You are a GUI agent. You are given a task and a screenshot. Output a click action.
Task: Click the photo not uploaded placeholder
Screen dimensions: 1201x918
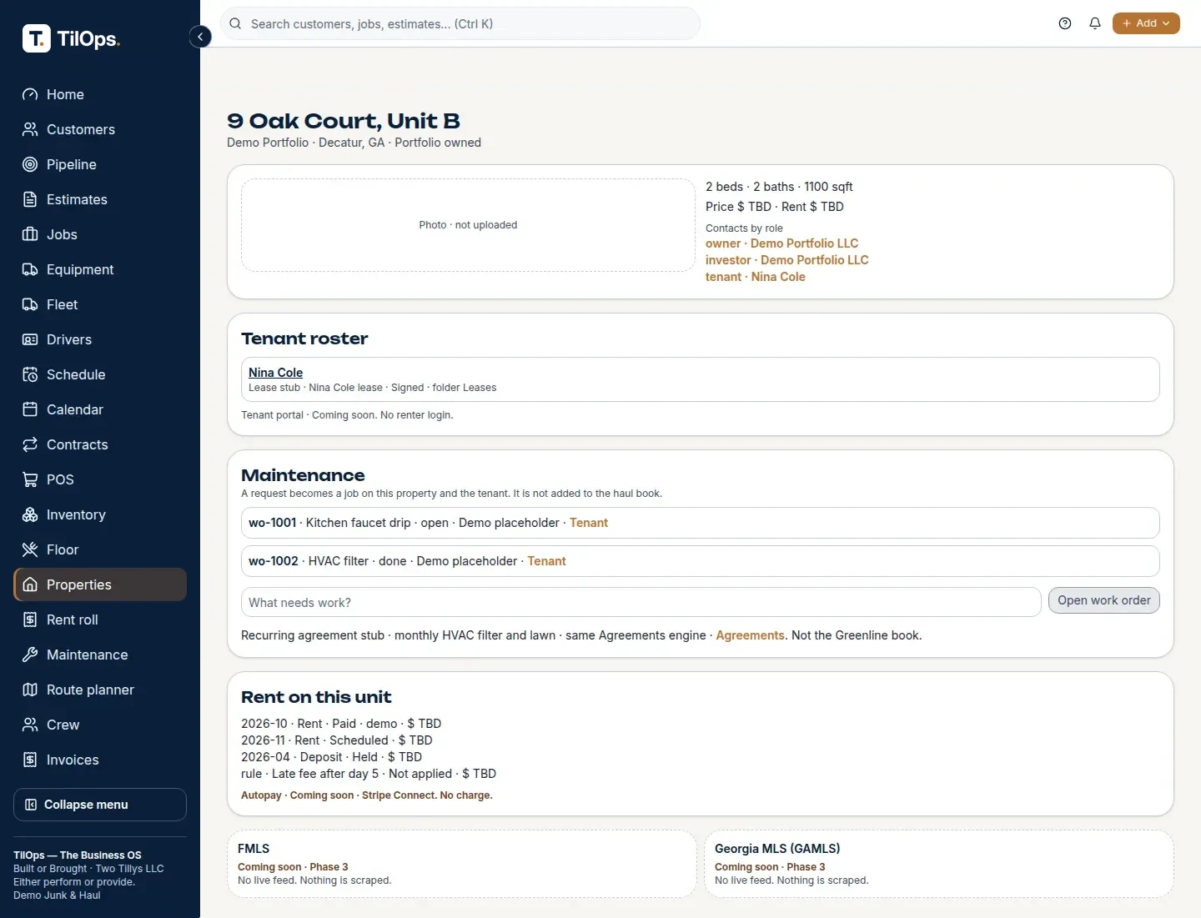coord(468,225)
